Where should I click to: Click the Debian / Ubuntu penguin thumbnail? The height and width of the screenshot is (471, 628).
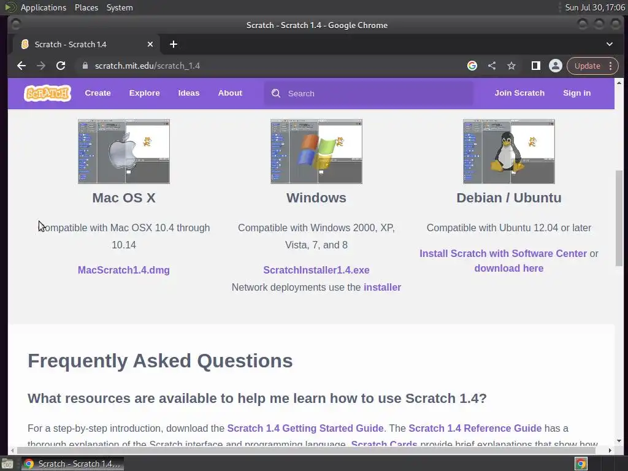pyautogui.click(x=509, y=151)
